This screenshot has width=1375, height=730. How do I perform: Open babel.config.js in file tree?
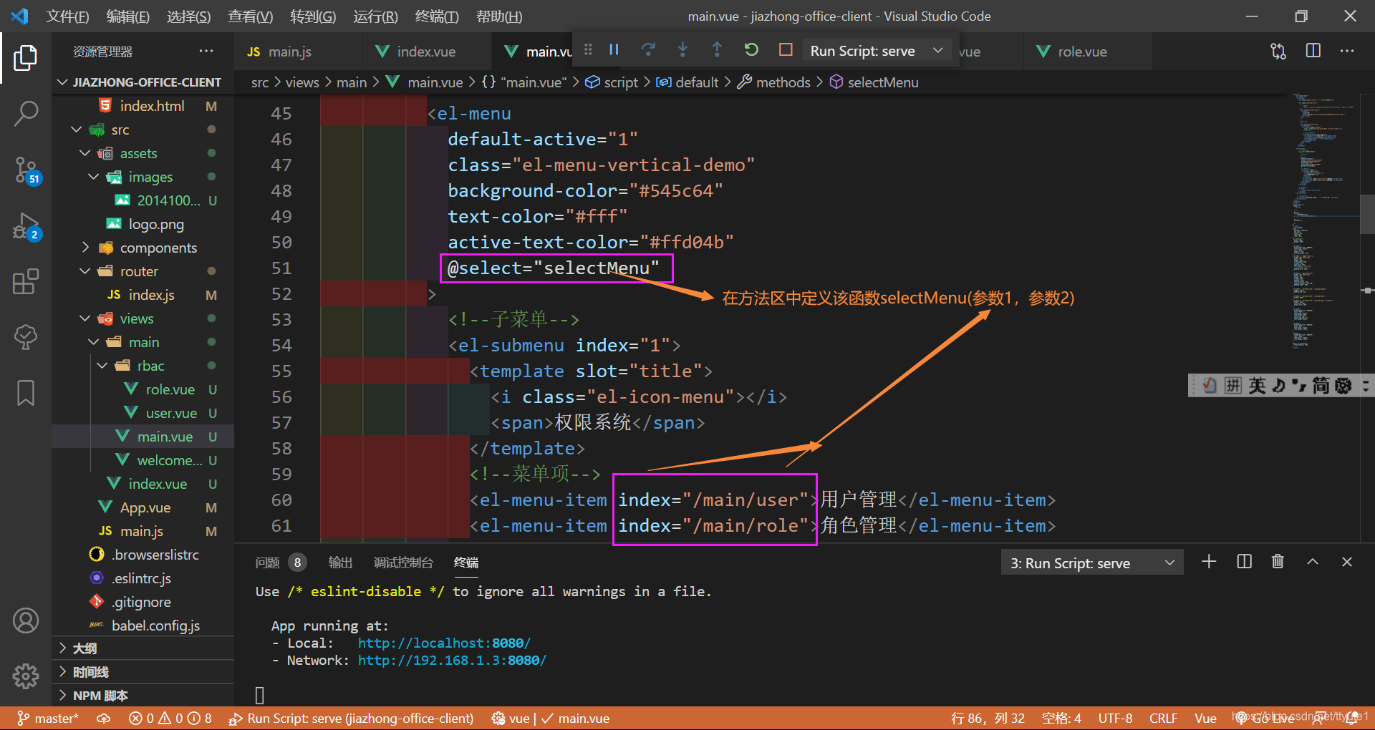point(155,626)
